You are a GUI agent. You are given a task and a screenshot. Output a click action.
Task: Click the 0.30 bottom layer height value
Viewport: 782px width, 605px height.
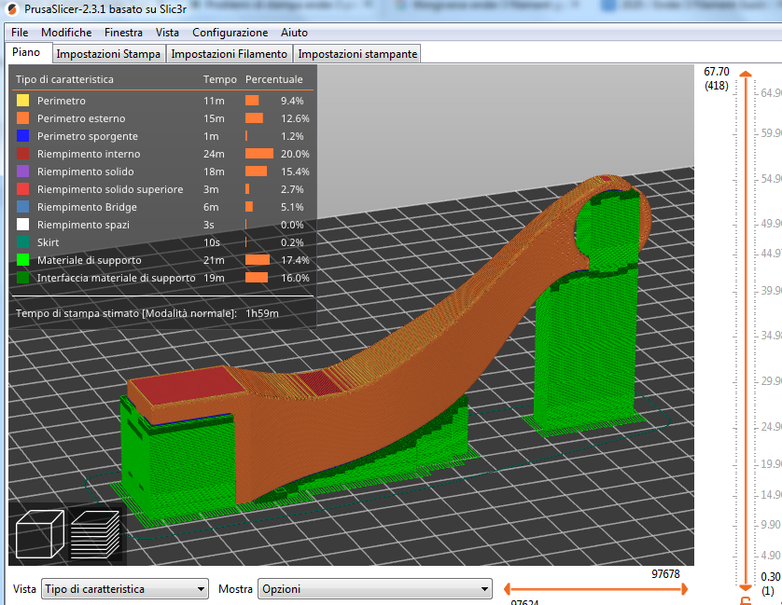tap(771, 577)
